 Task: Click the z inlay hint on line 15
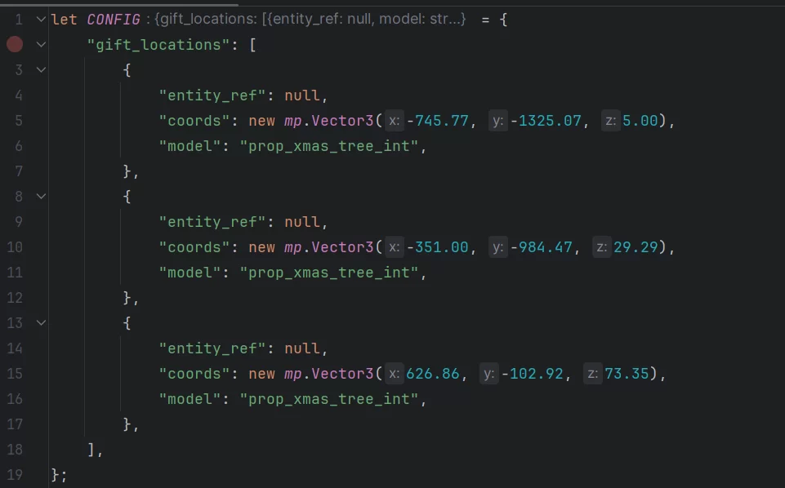tap(592, 373)
